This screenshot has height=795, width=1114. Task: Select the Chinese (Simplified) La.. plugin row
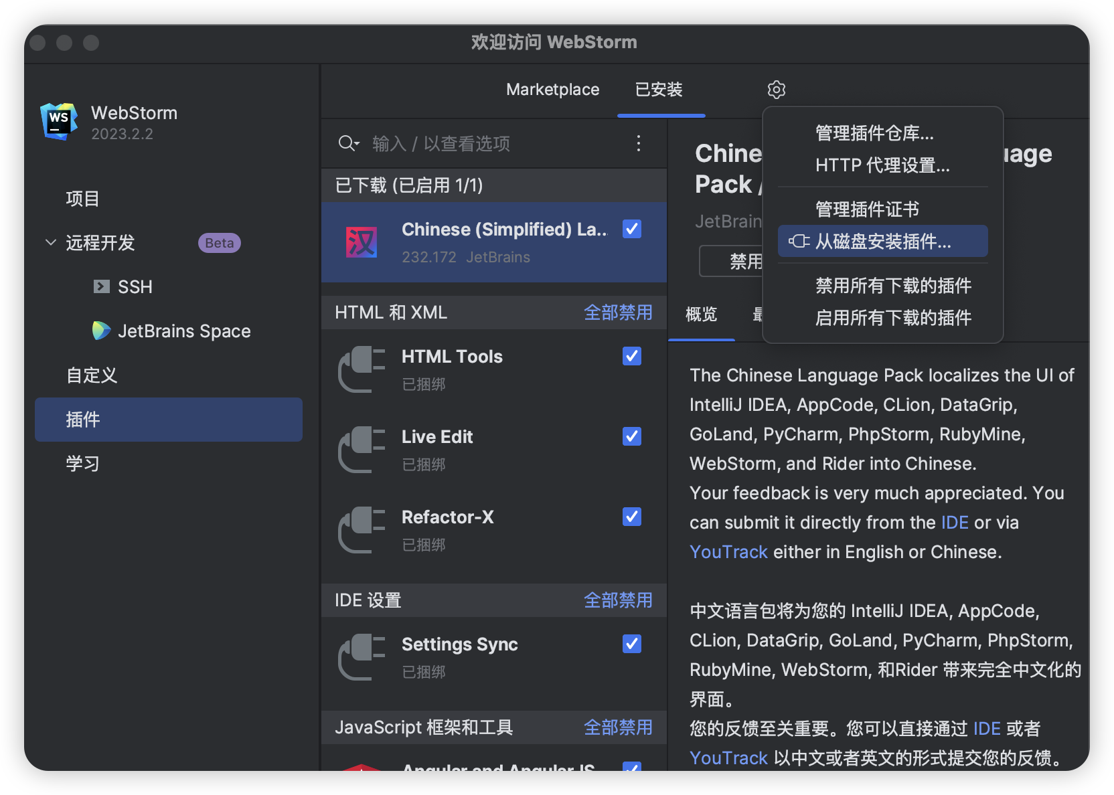[x=494, y=242]
